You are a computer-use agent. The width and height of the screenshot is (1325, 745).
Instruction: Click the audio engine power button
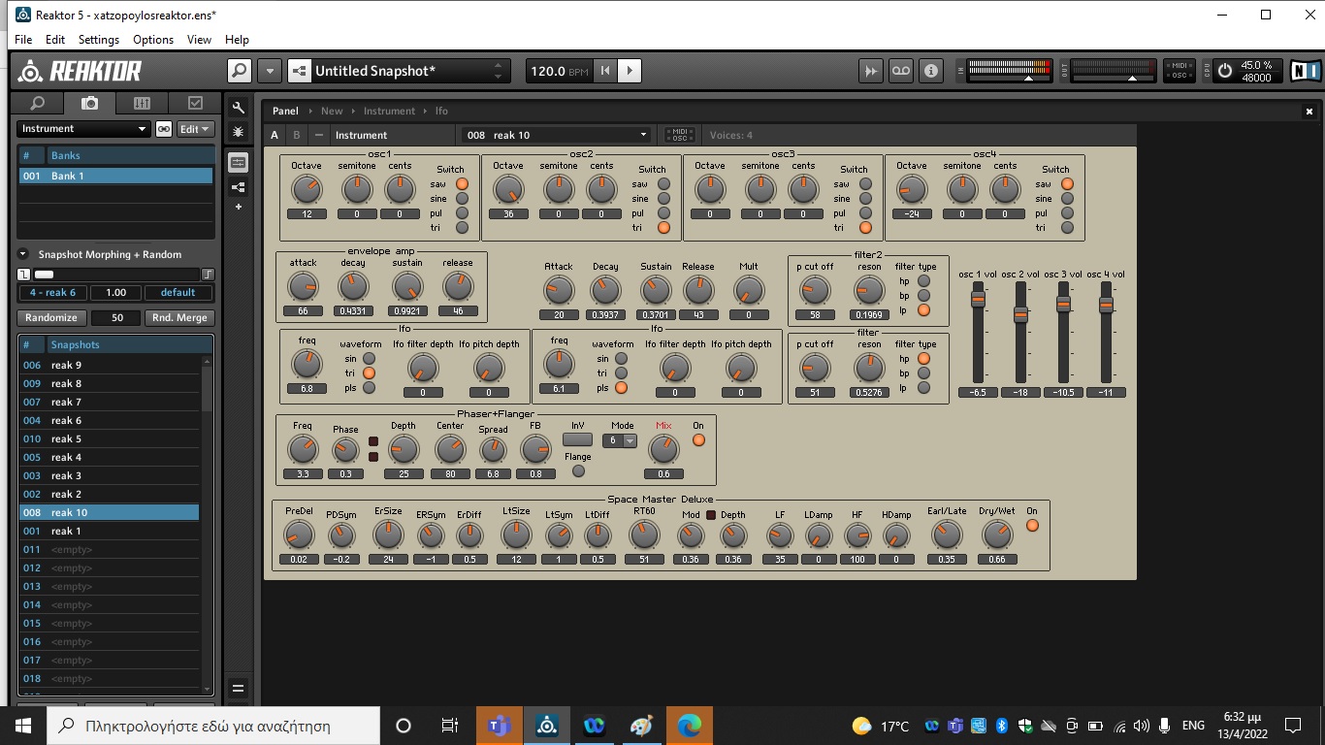[x=1225, y=71]
